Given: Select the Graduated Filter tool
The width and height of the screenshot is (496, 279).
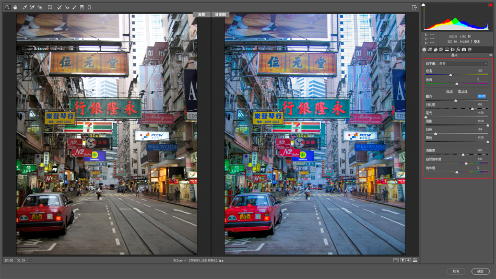Looking at the screenshot, I should pos(82,7).
